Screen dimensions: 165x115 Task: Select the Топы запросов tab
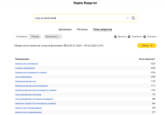tap(103, 29)
